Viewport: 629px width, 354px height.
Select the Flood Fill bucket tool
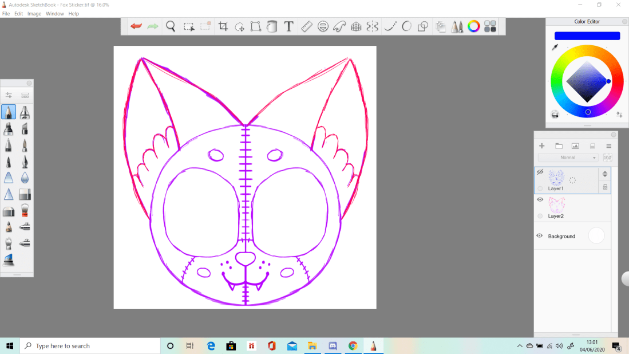(272, 26)
